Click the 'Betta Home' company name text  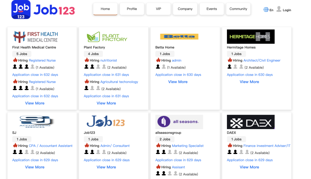pyautogui.click(x=165, y=47)
